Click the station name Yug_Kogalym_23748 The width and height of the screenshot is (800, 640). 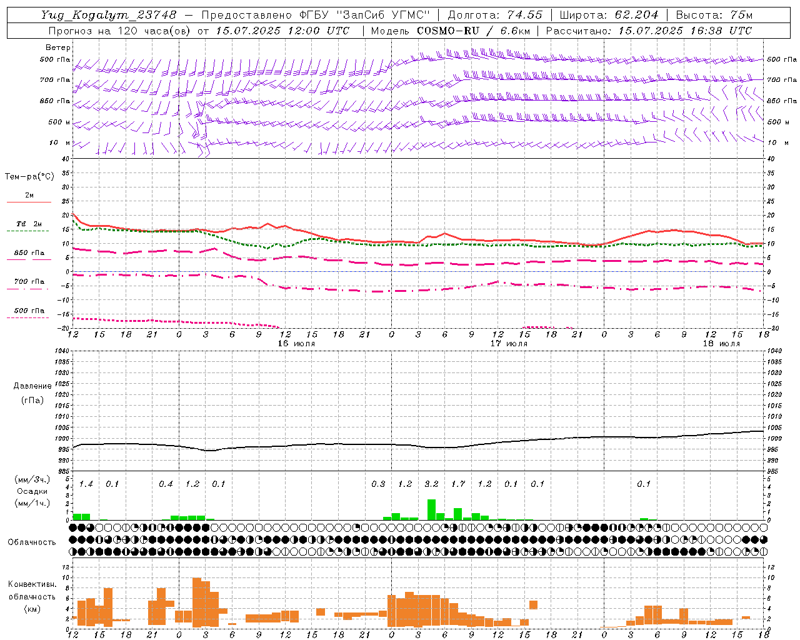pyautogui.click(x=109, y=15)
